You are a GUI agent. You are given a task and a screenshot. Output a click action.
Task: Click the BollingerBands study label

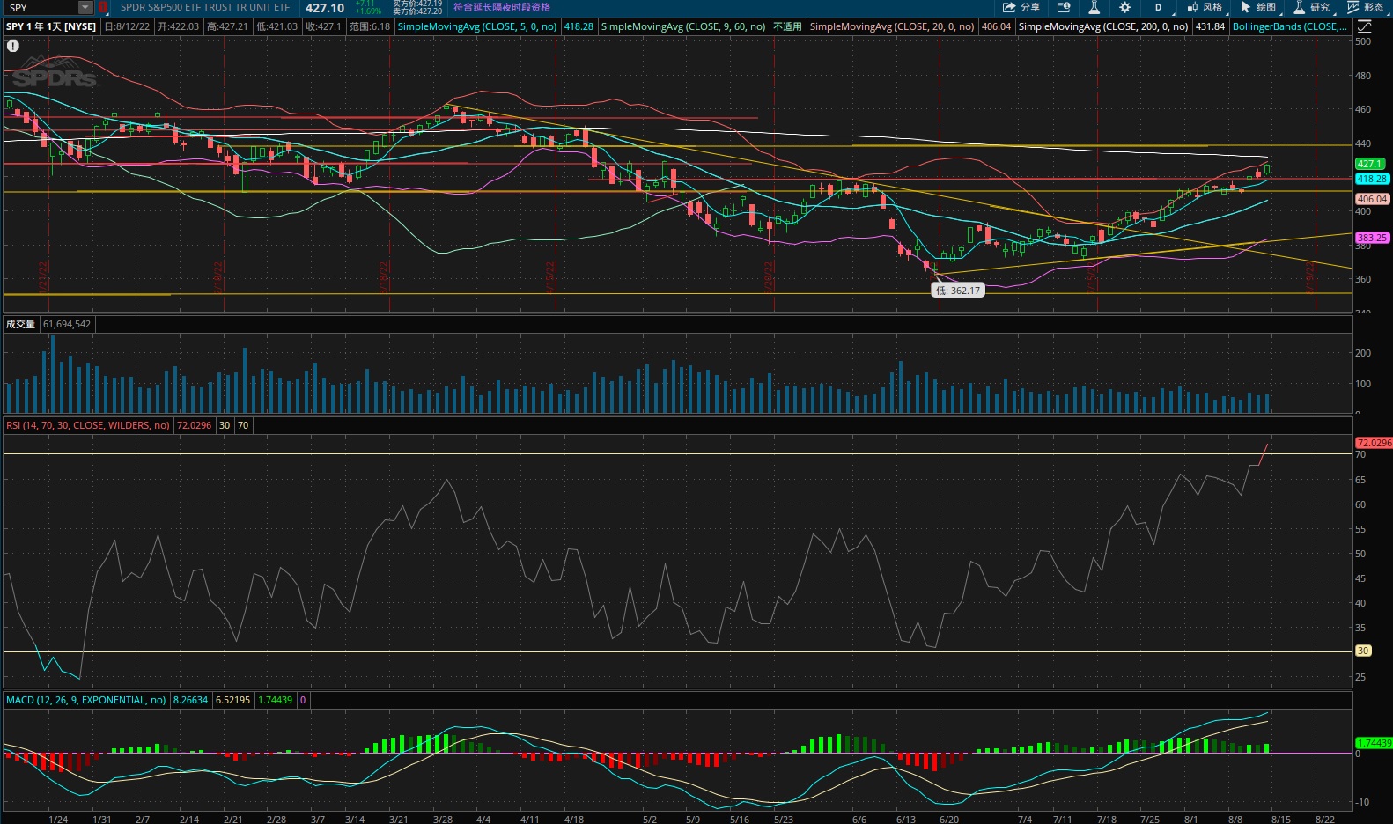click(1289, 26)
